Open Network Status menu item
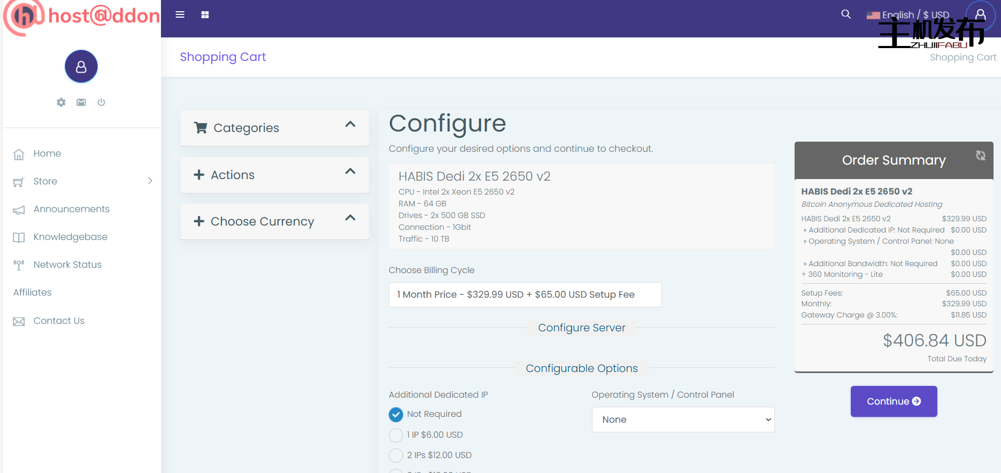1001x473 pixels. 67,265
